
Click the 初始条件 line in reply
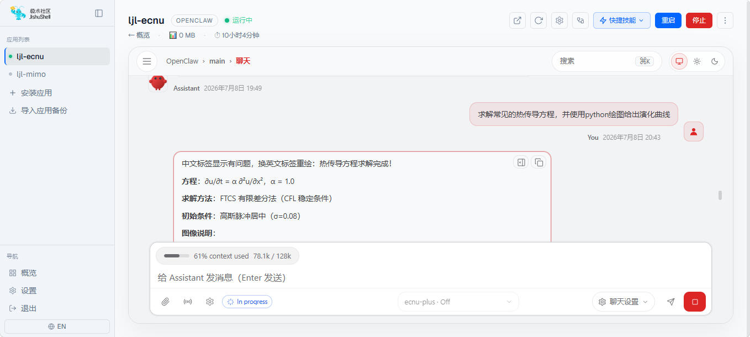point(241,216)
